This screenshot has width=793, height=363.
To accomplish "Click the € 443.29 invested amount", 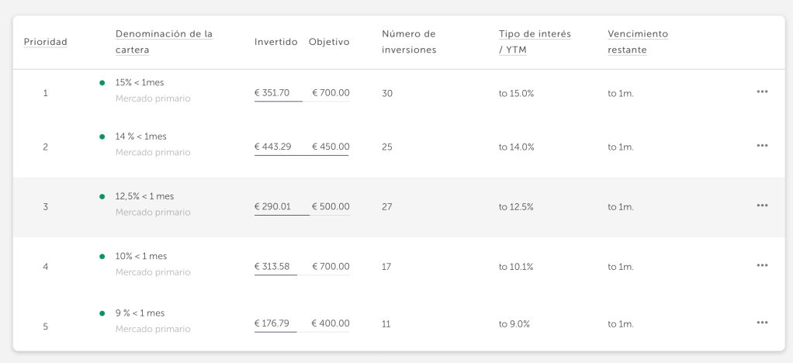I will pos(272,147).
